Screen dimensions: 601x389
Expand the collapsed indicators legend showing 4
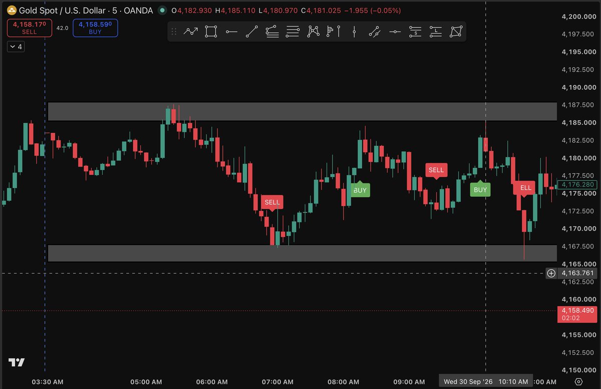16,47
